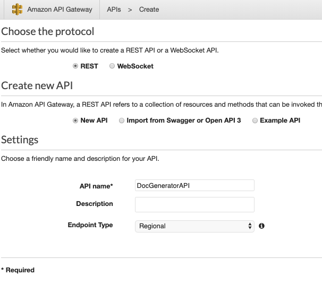Open Amazon API Gateway home link
The height and width of the screenshot is (284, 322).
[60, 10]
